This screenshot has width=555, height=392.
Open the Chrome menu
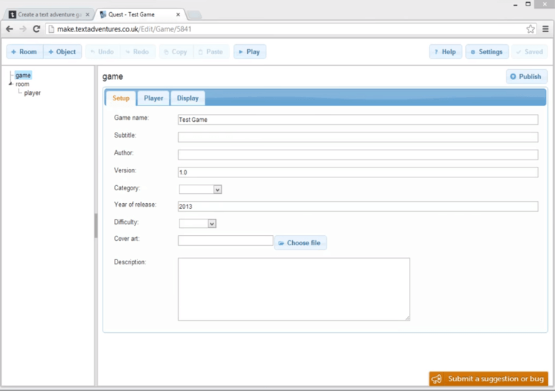545,29
